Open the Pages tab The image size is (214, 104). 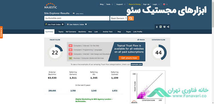(128, 32)
